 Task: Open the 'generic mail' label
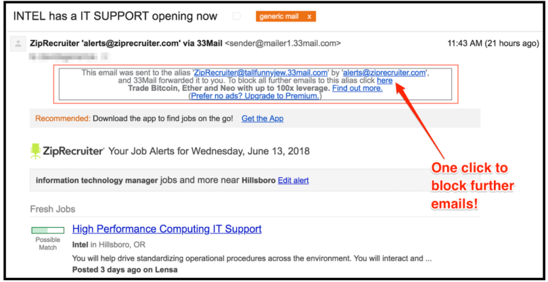(278, 16)
